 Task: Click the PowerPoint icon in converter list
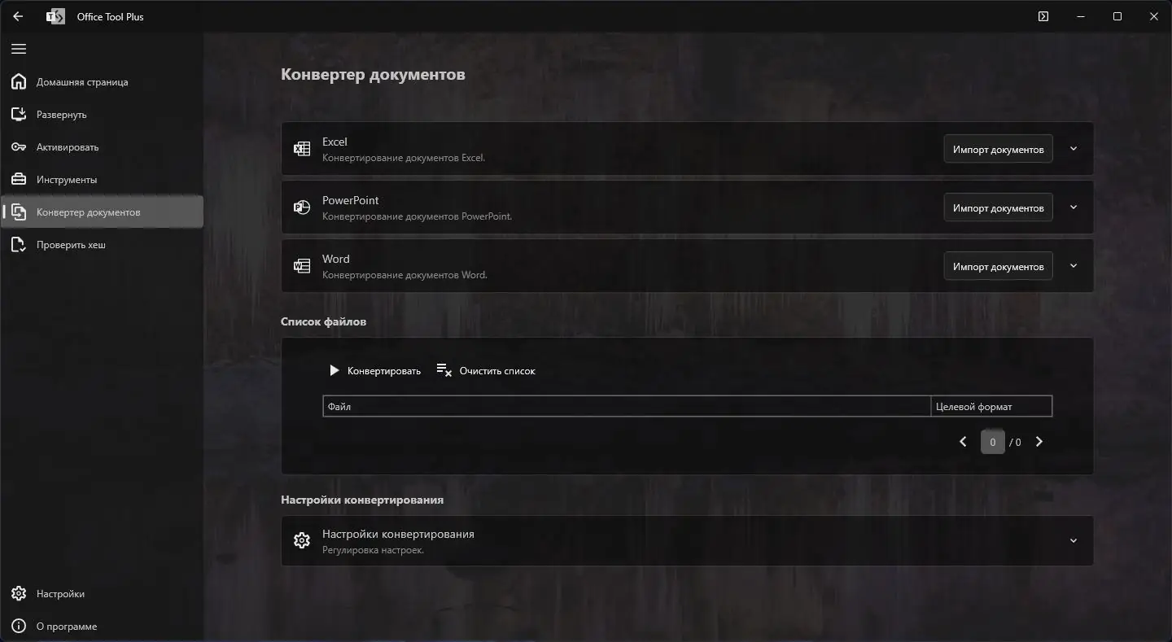tap(302, 207)
